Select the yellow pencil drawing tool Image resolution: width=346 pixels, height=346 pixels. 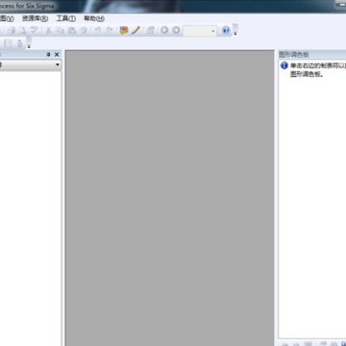click(x=136, y=31)
